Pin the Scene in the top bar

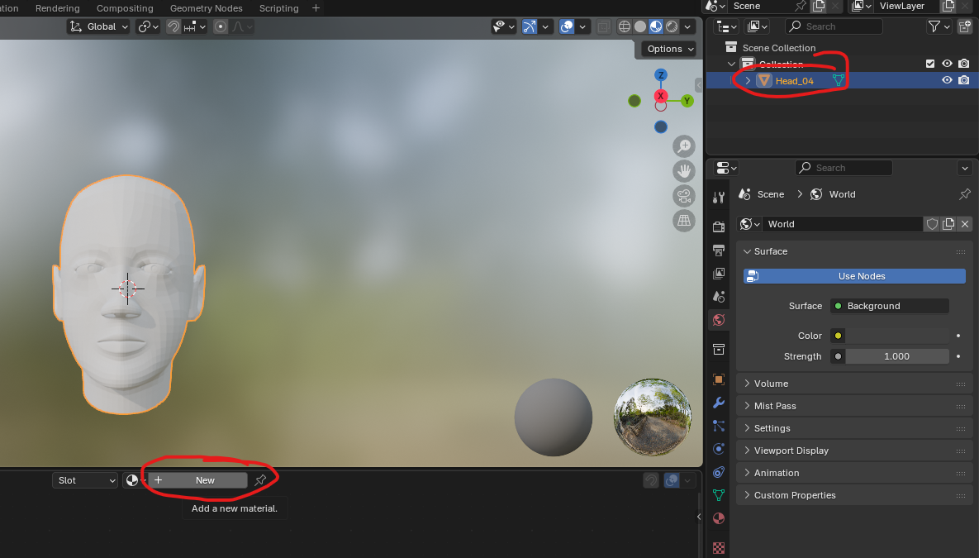[x=801, y=7]
